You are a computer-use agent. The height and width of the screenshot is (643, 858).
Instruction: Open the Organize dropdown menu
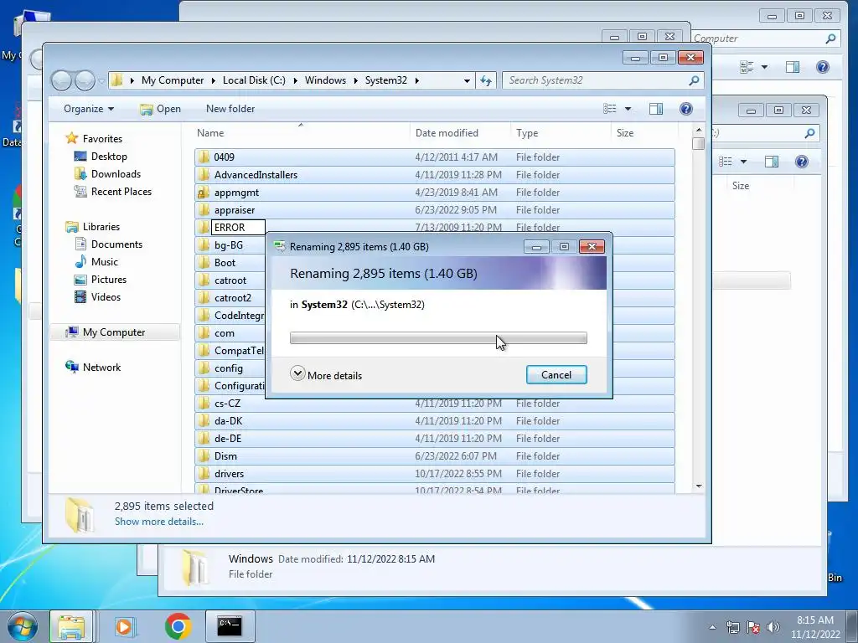[89, 109]
